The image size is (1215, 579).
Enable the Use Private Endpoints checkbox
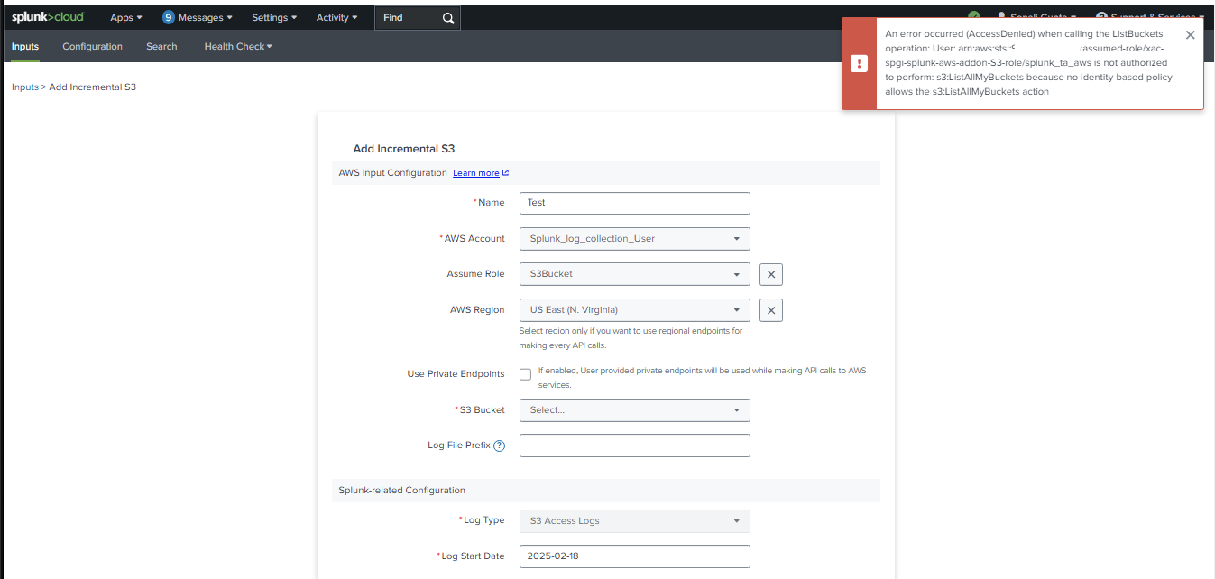click(525, 374)
